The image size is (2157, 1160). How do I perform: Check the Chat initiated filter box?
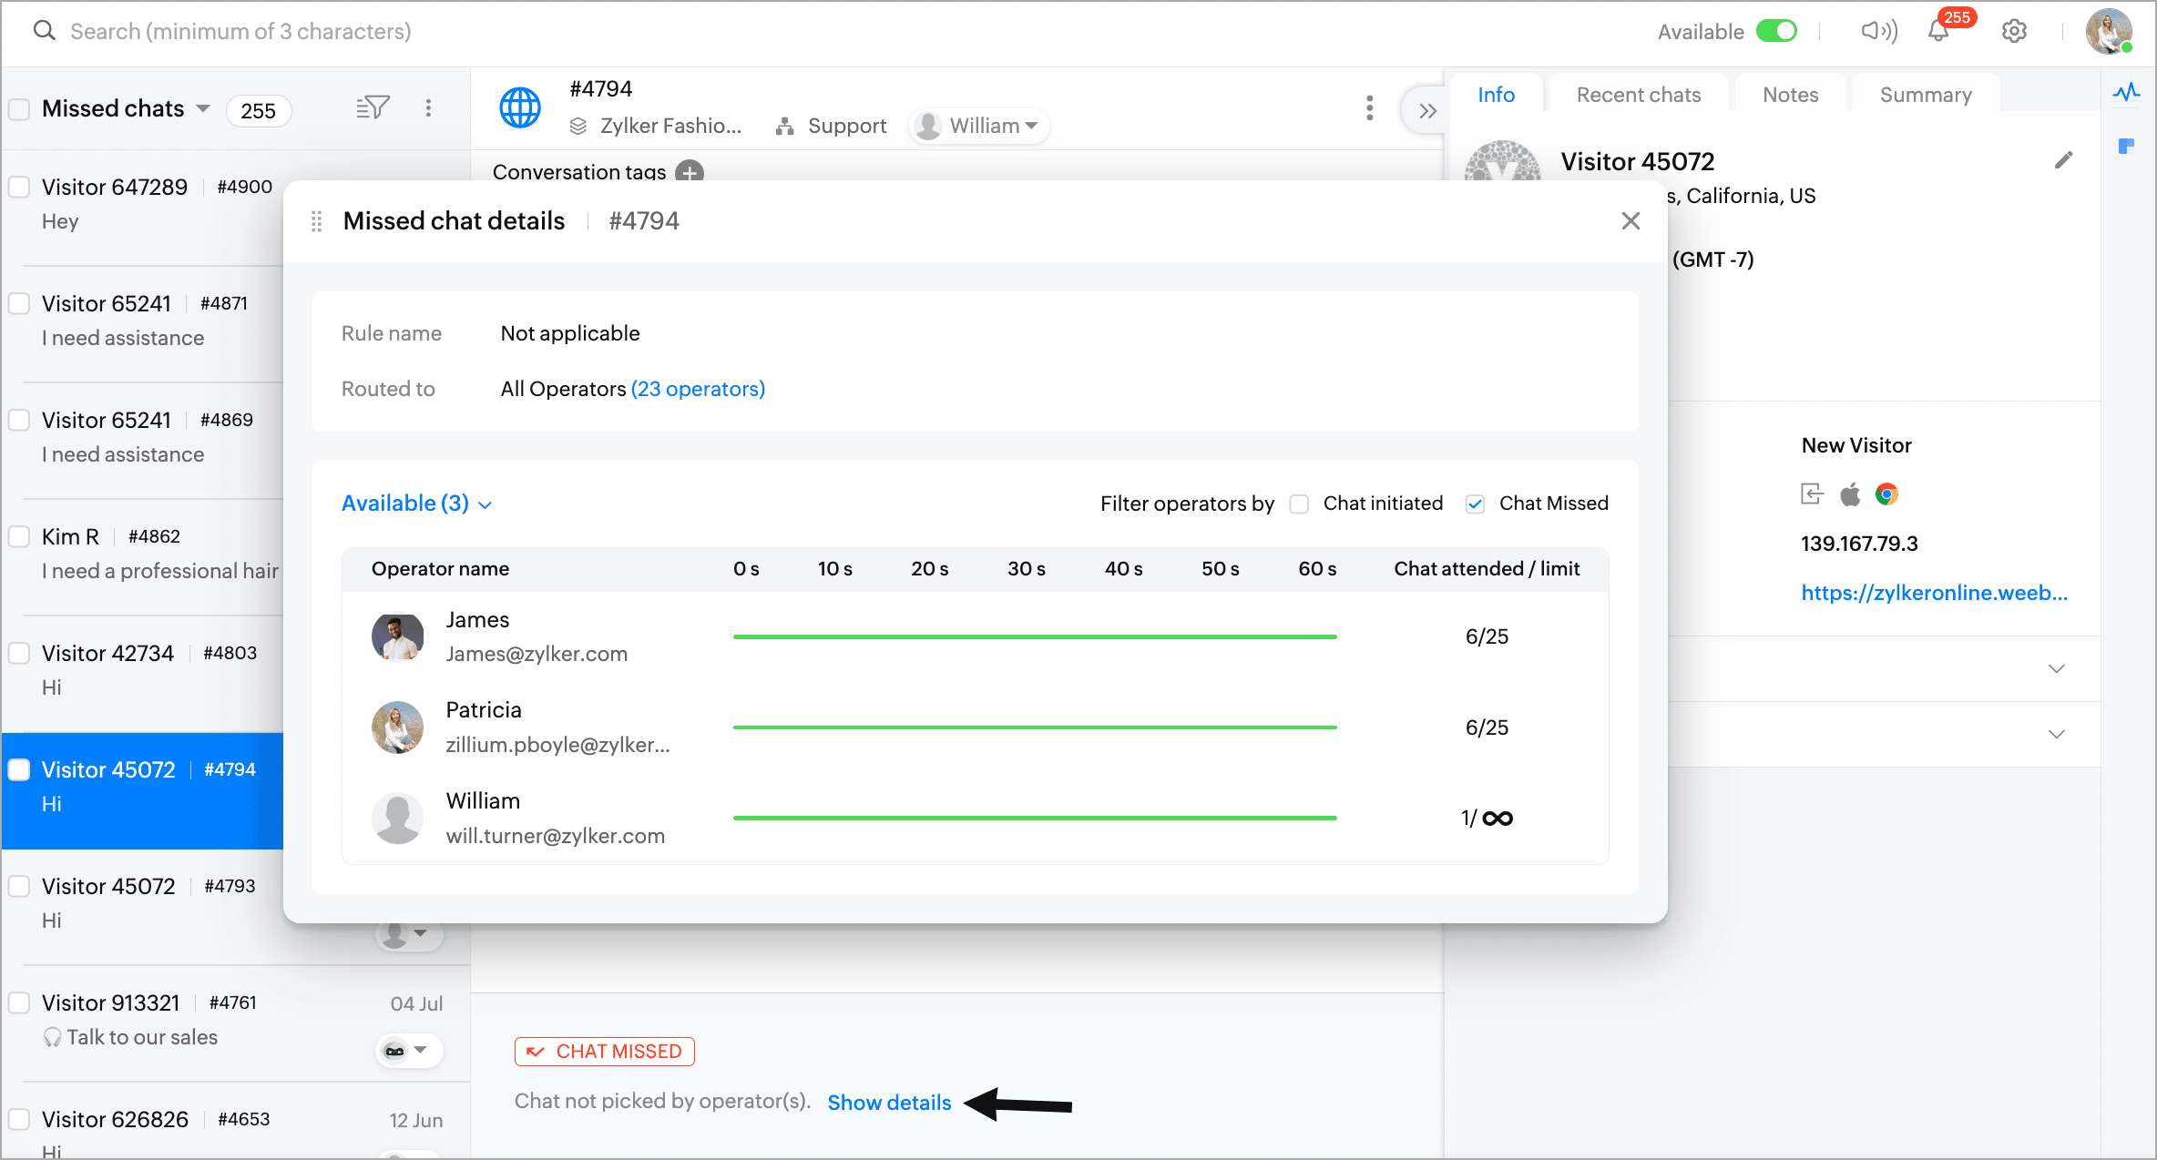[1299, 504]
